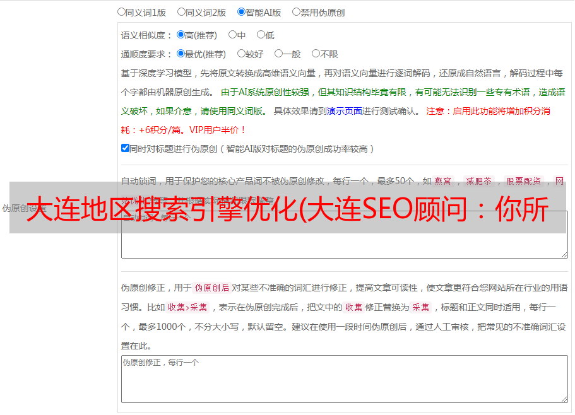
Task: Click the 语义相似度 label
Action: coord(146,35)
